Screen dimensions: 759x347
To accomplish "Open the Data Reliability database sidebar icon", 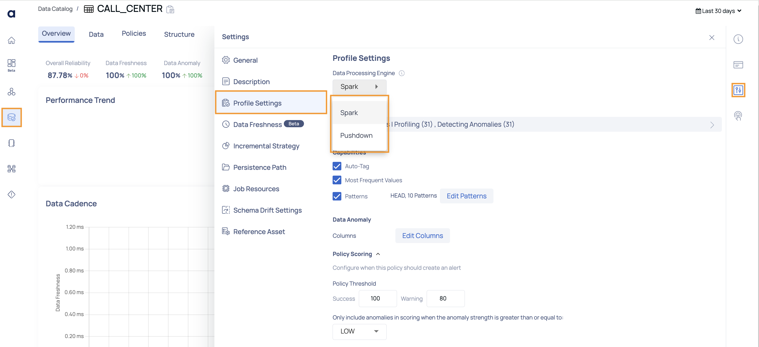I will click(11, 117).
